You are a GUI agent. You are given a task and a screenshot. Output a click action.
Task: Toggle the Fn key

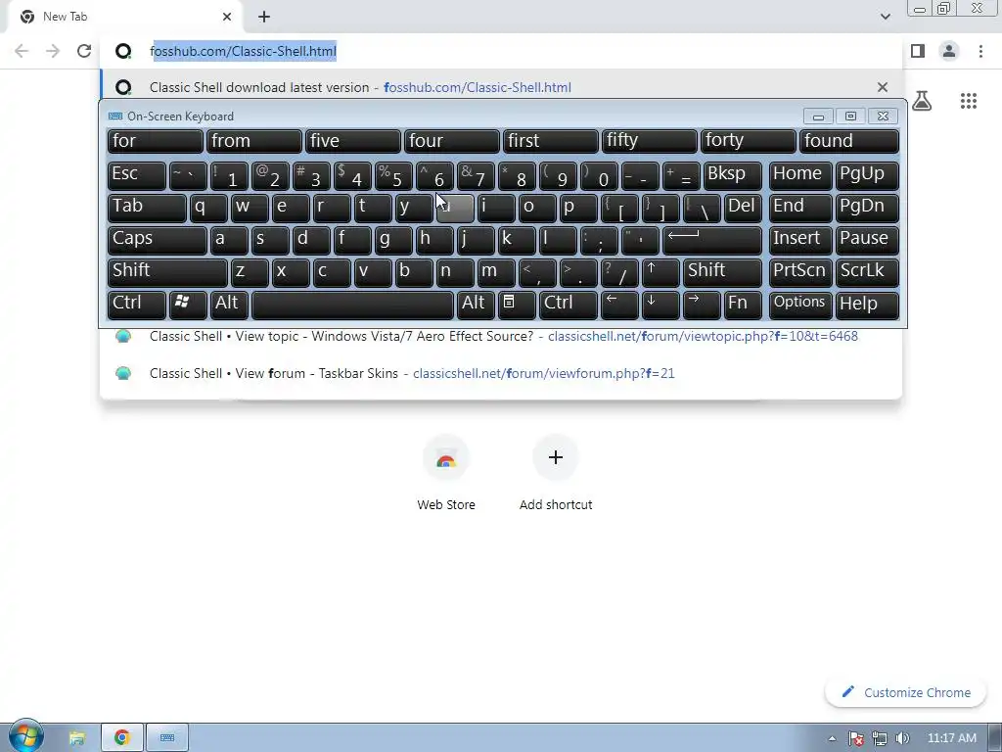tap(744, 305)
